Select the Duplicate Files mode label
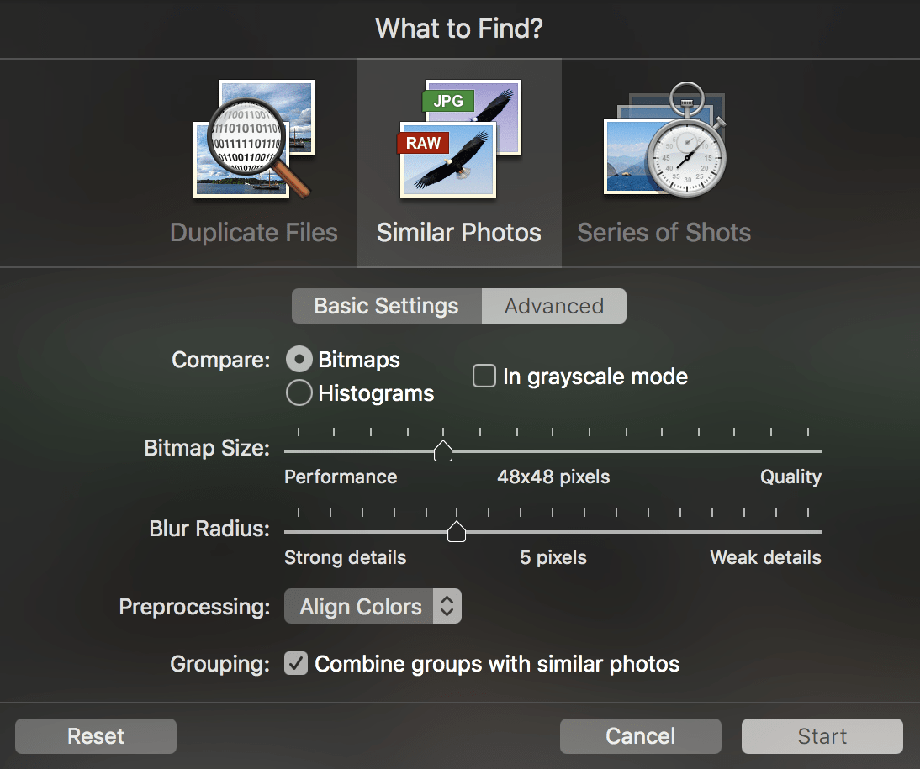 (254, 233)
